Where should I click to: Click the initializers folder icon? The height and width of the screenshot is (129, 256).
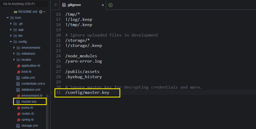click(18, 54)
